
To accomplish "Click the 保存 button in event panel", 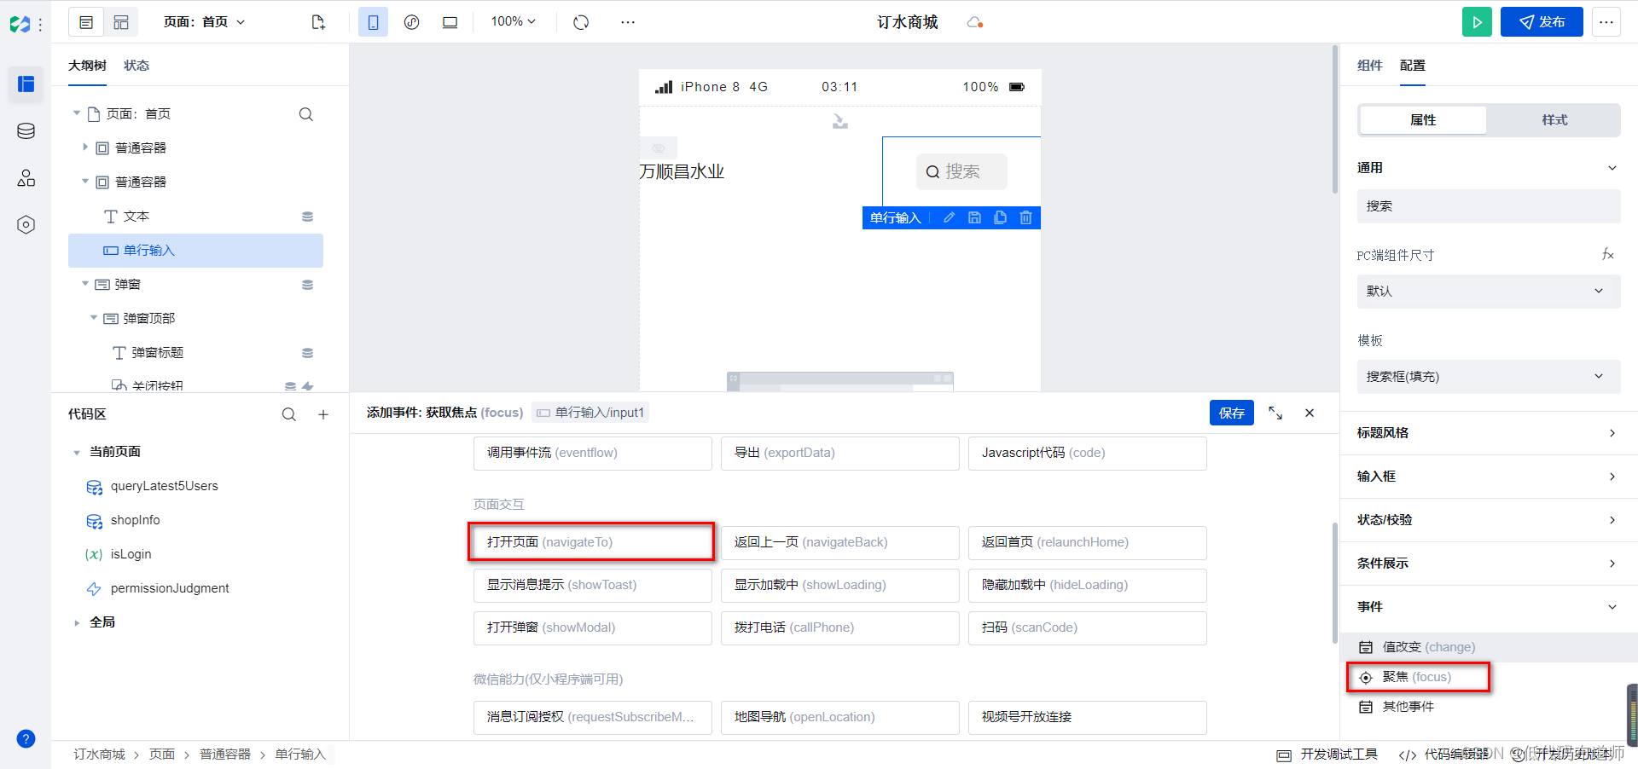I will tap(1231, 413).
